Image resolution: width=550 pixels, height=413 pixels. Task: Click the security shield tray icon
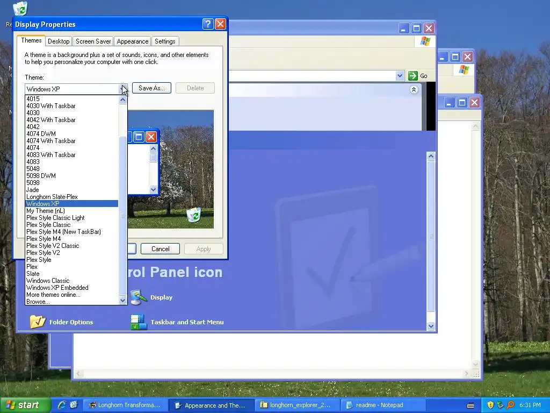[x=490, y=405]
